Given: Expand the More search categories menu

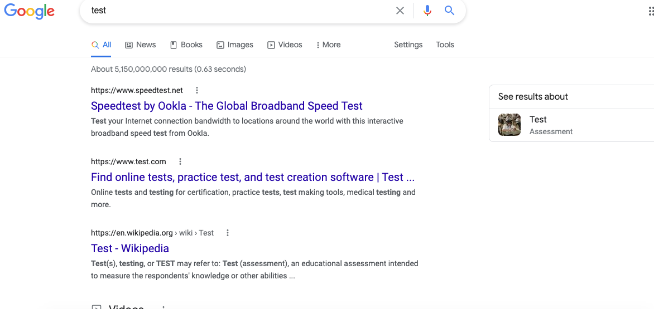Looking at the screenshot, I should coord(328,45).
